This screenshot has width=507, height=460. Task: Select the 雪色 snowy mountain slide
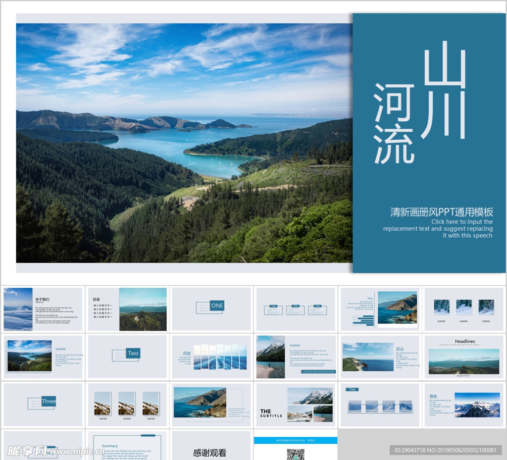click(464, 405)
